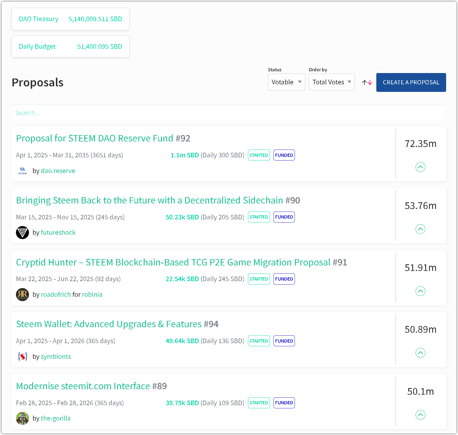Click the STARTED badge on proposal #90
The height and width of the screenshot is (435, 458).
[x=259, y=217]
